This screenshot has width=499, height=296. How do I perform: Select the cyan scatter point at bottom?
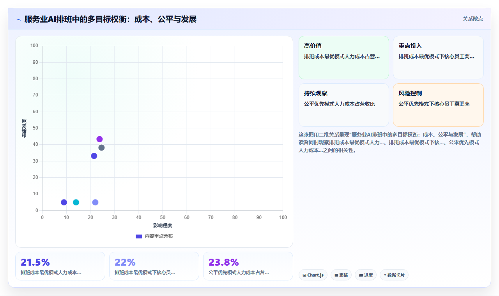tap(76, 202)
